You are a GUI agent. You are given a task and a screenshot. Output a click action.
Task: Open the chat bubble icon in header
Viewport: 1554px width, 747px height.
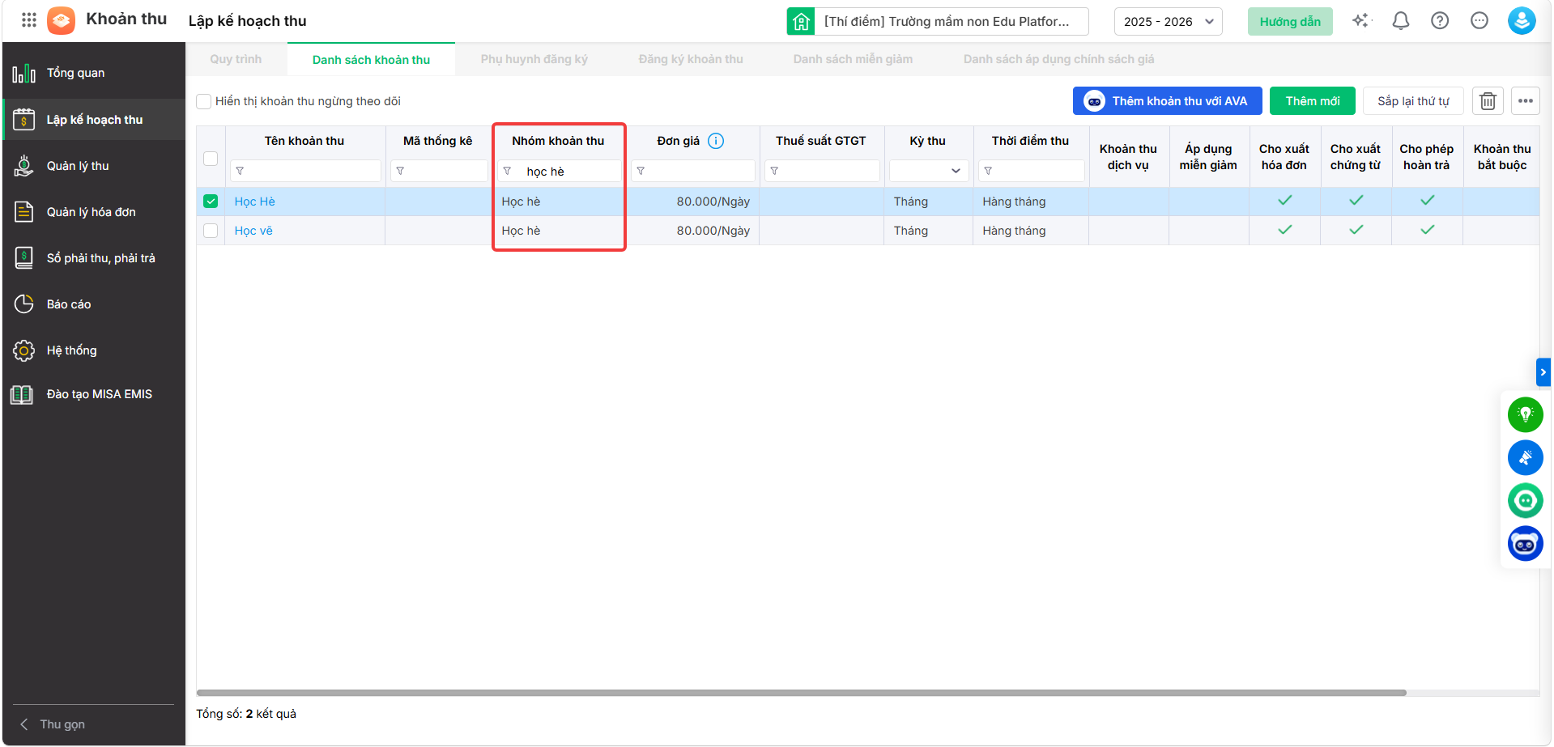point(1479,21)
